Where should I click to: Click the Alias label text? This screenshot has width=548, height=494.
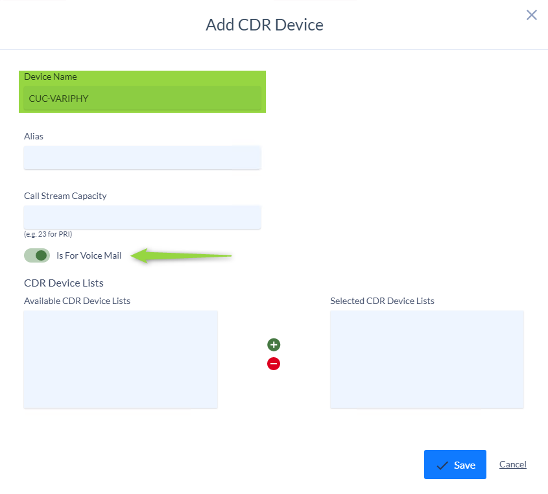coord(34,136)
